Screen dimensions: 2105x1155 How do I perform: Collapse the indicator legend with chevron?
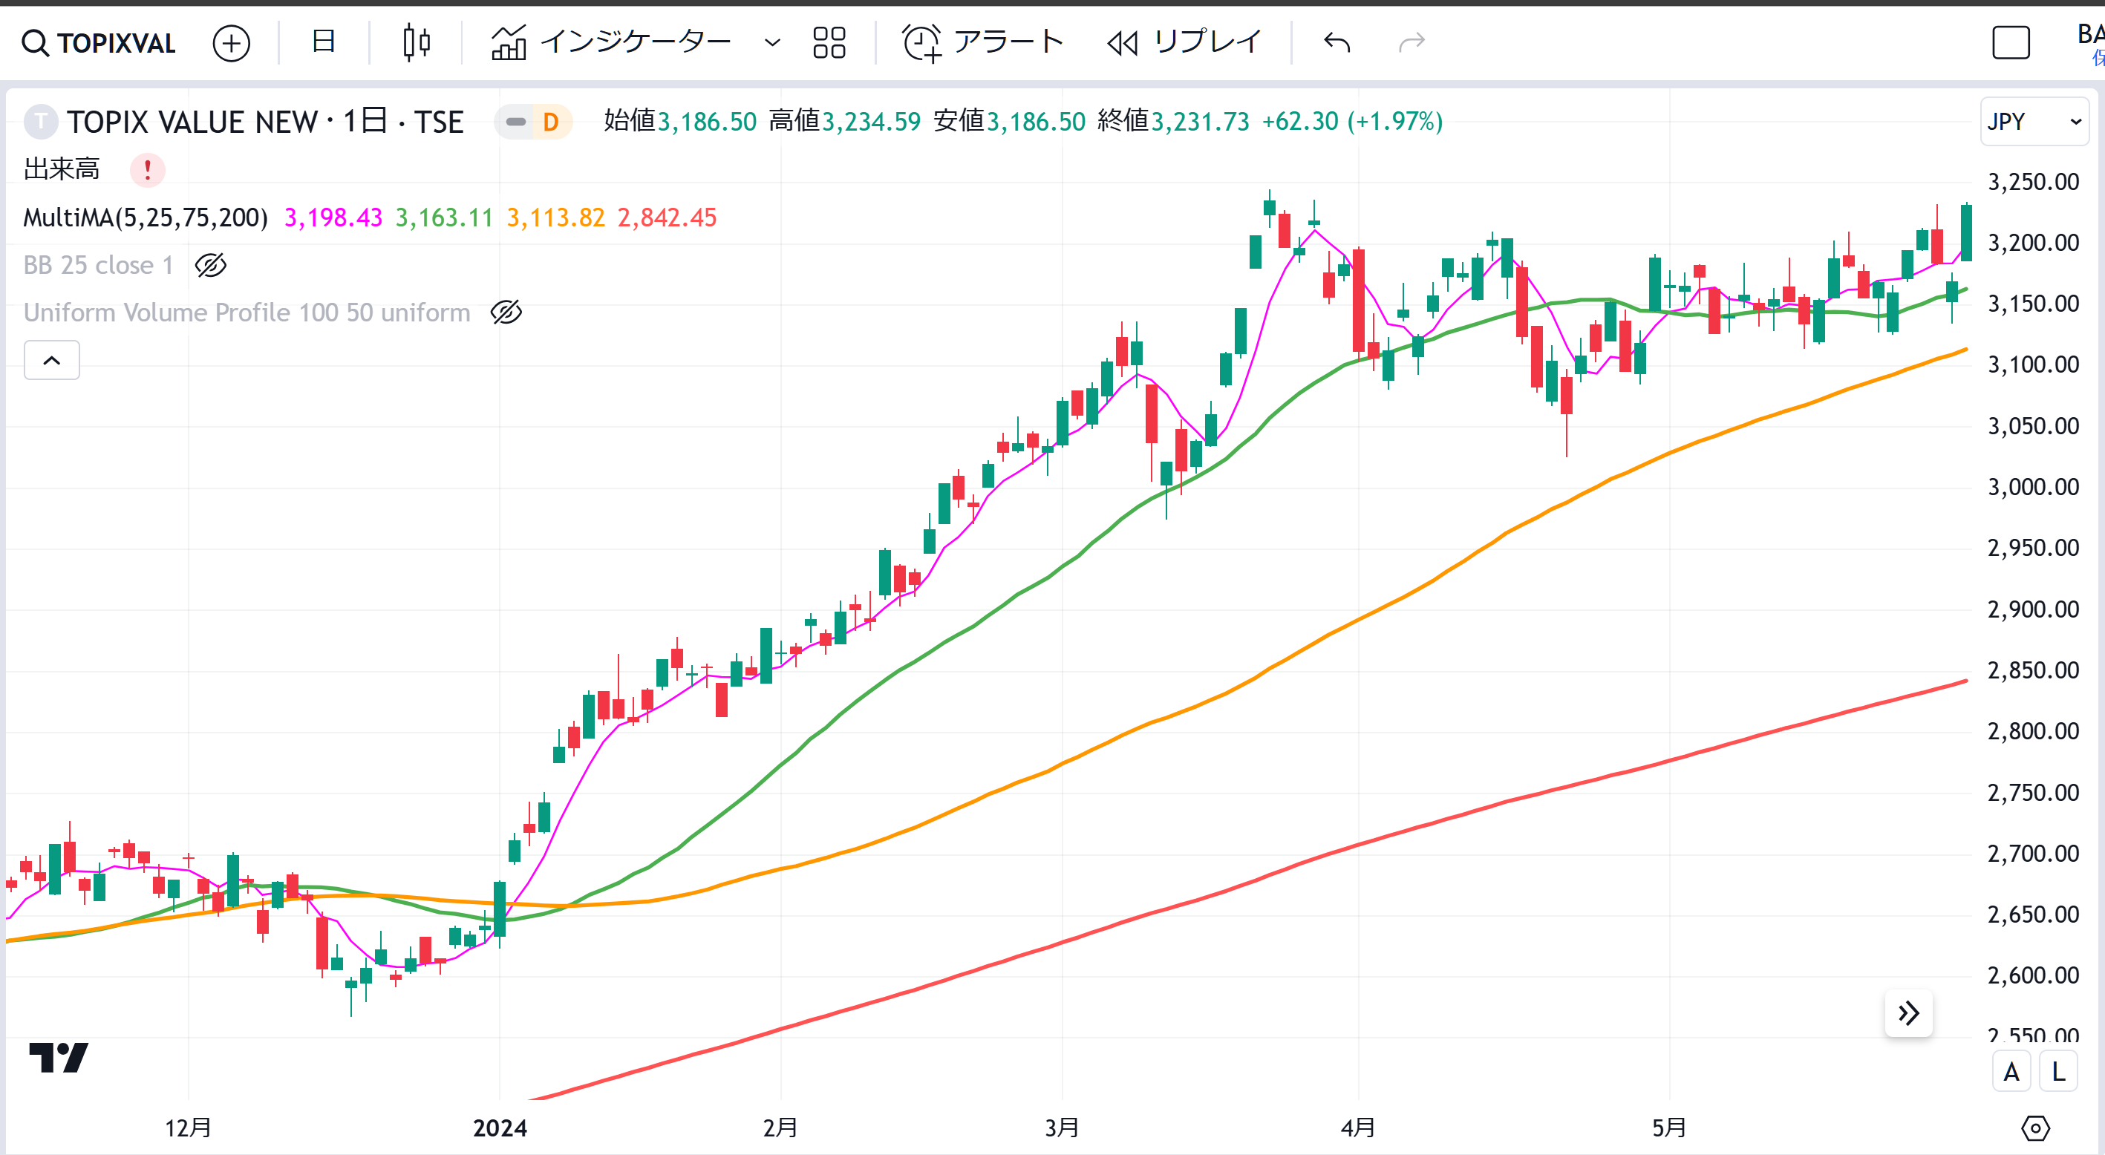point(51,360)
